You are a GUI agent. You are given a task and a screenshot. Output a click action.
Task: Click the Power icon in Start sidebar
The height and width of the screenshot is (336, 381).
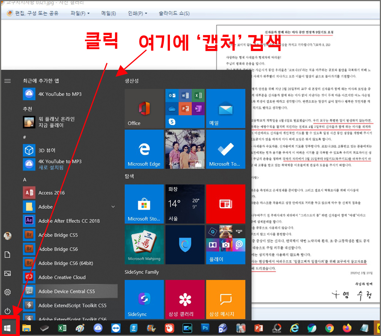tap(8, 311)
